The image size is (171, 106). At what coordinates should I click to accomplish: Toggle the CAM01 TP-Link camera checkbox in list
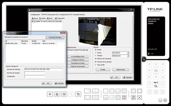(32, 21)
